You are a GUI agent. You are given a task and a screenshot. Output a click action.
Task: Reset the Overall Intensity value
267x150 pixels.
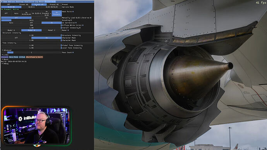click(x=80, y=28)
